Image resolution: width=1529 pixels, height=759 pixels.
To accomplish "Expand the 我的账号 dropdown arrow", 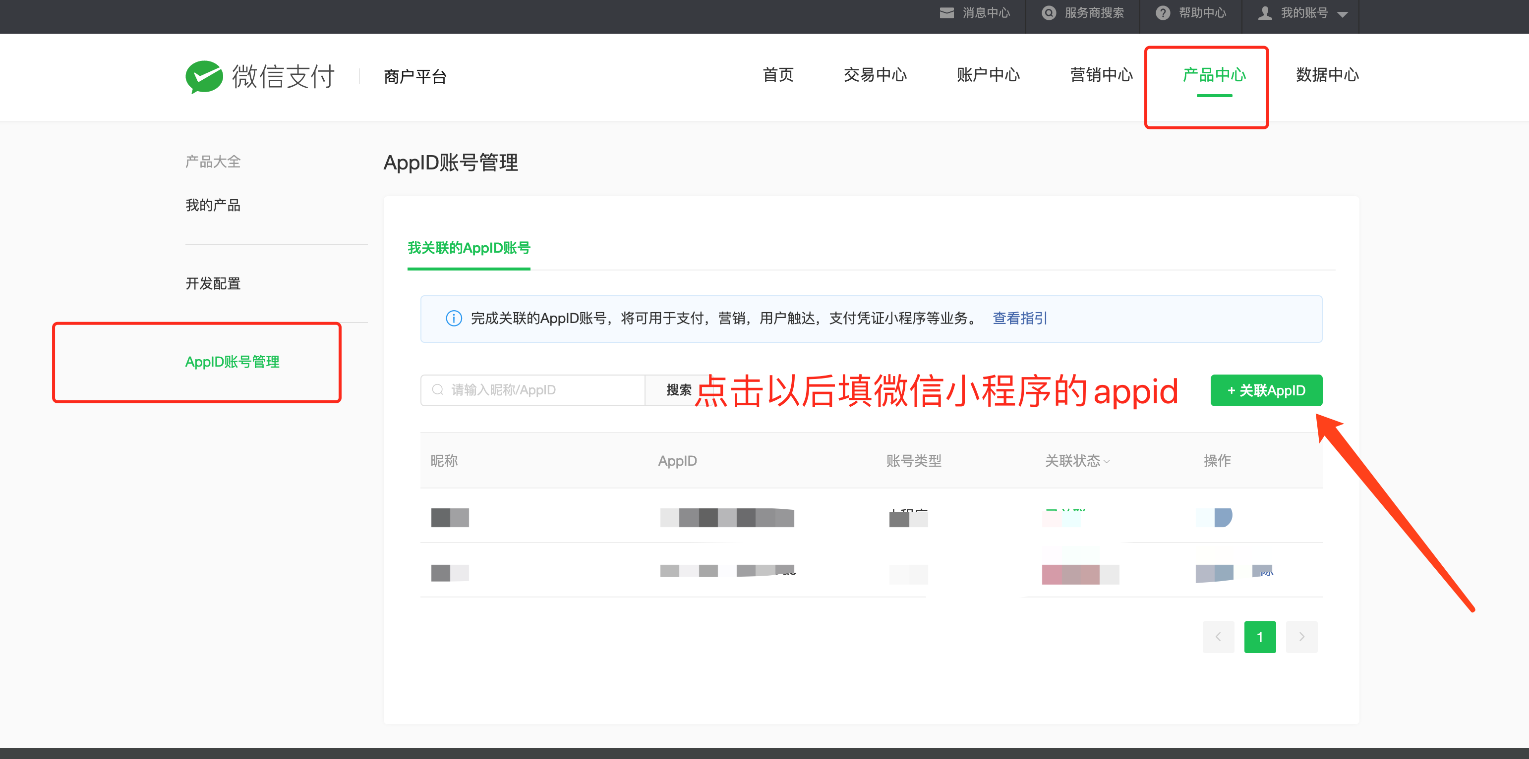I will [1343, 14].
